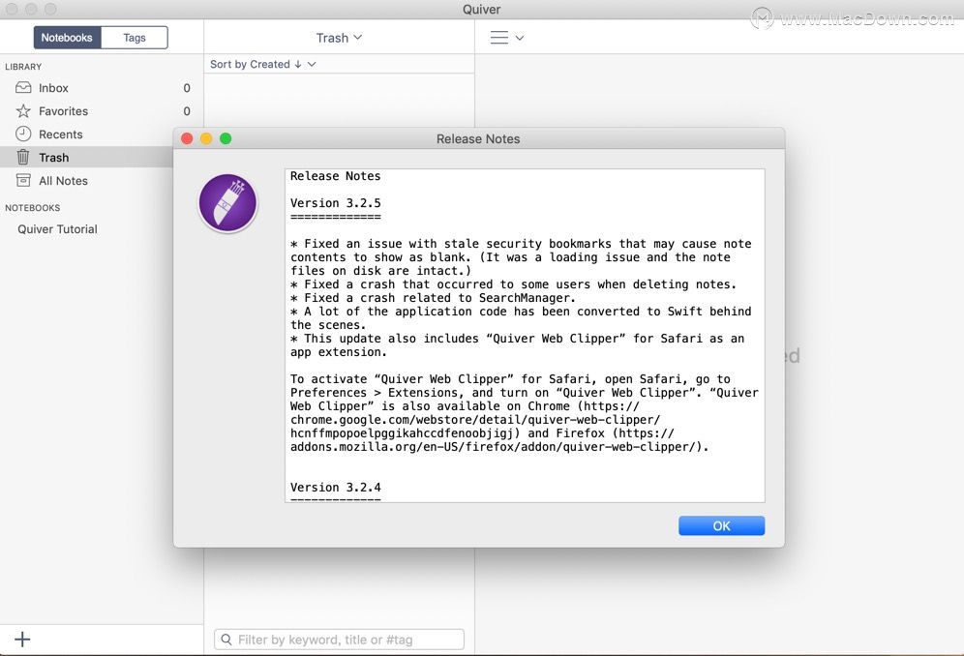Expand the Sort by Created chevron menu
The image size is (964, 656).
312,64
